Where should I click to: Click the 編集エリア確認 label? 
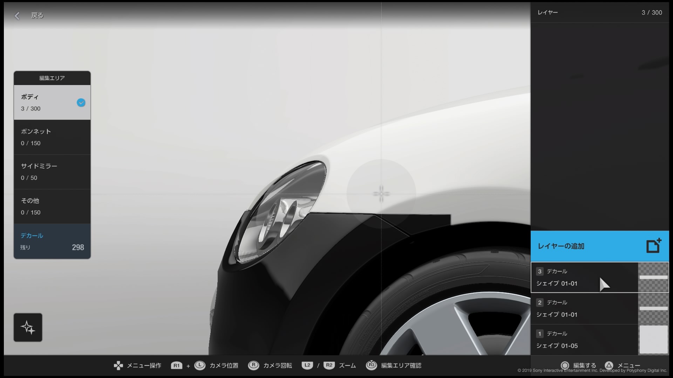point(401,365)
